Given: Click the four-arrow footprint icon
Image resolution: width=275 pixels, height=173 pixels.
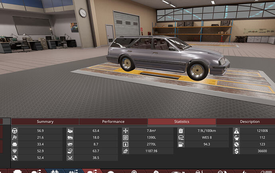Looking at the screenshot, I should point(126,131).
